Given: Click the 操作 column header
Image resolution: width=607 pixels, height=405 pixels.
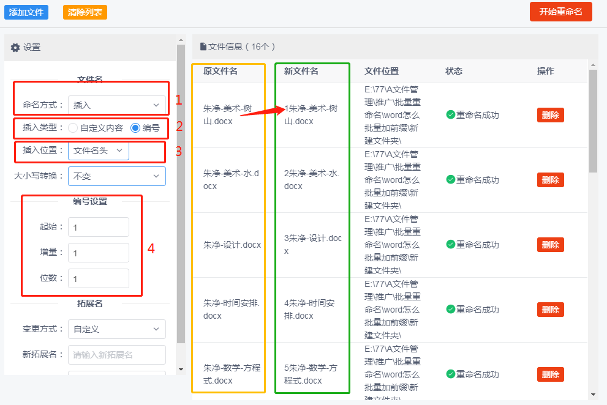Looking at the screenshot, I should pos(546,71).
